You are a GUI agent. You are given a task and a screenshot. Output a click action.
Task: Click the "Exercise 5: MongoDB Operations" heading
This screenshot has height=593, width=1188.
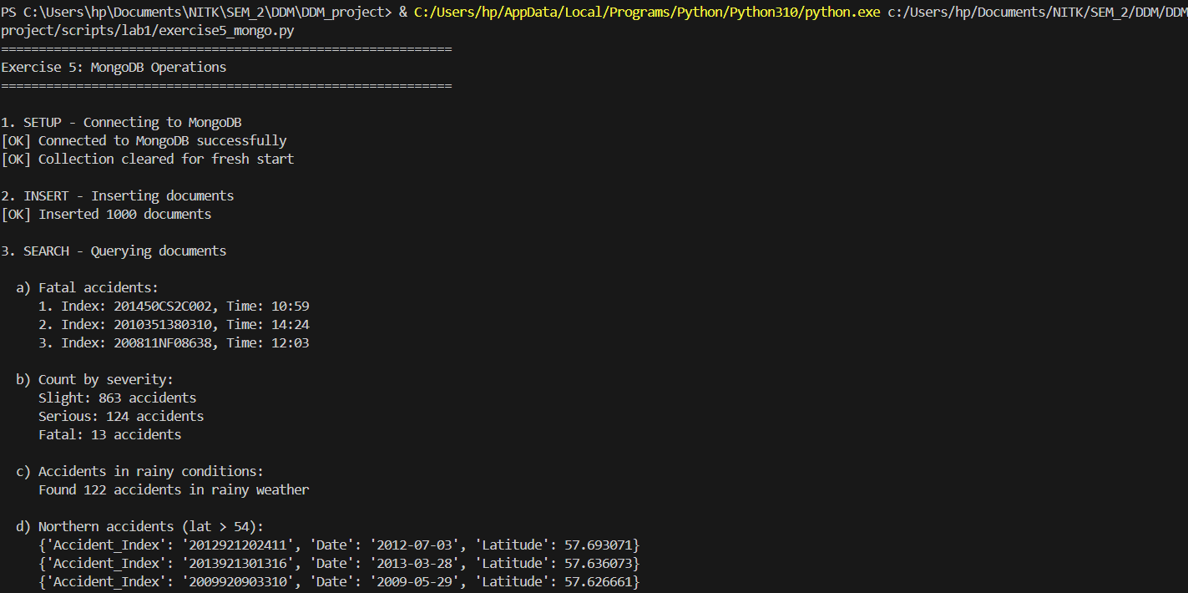114,68
